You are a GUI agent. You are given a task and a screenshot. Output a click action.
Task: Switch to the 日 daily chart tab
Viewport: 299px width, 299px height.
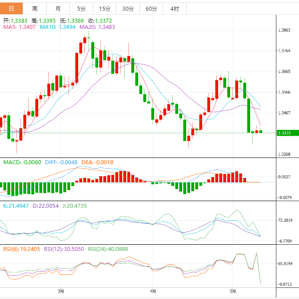(x=11, y=8)
